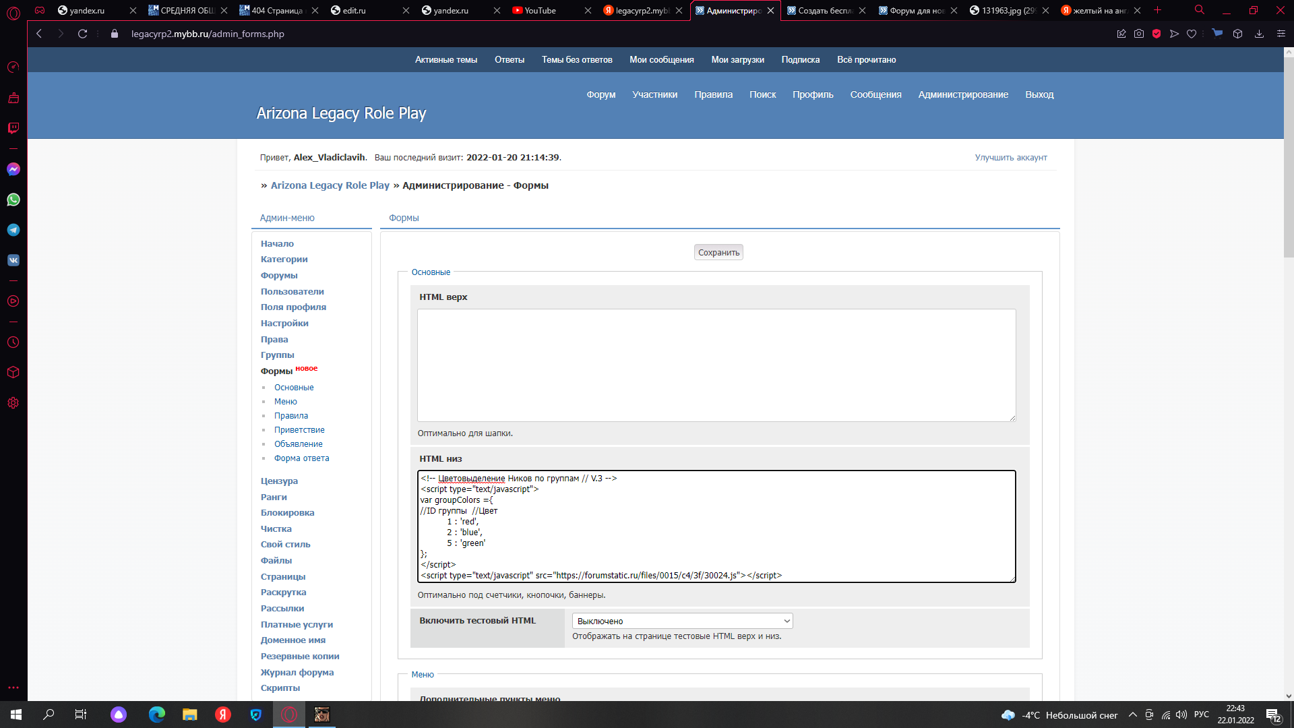This screenshot has width=1294, height=728.
Task: Open Windows Start menu
Action: point(16,715)
